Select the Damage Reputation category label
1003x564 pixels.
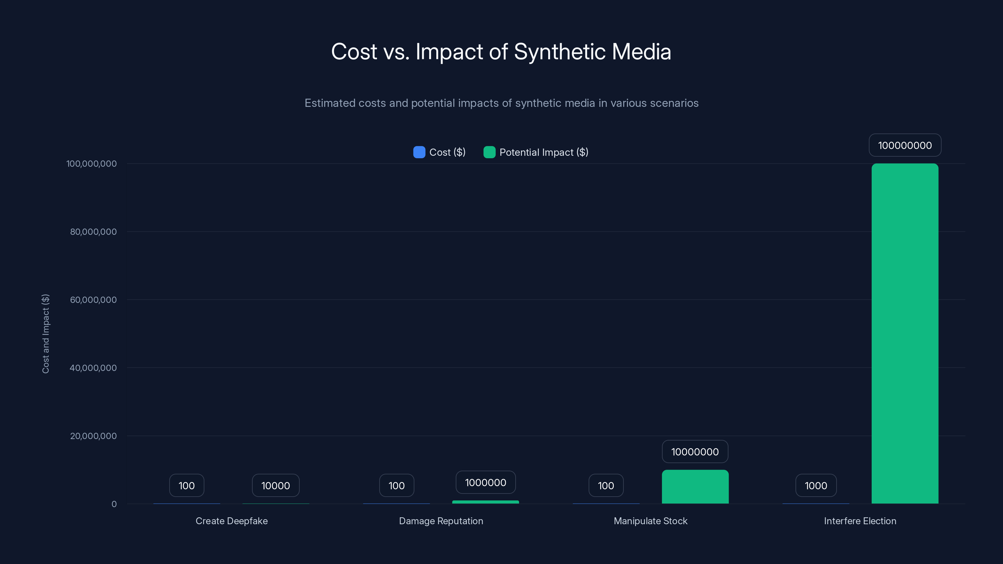[441, 521]
